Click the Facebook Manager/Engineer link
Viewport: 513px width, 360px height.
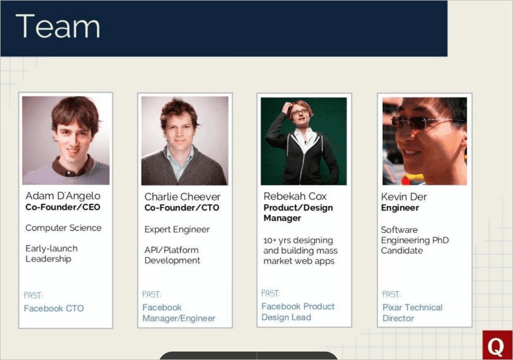179,313
